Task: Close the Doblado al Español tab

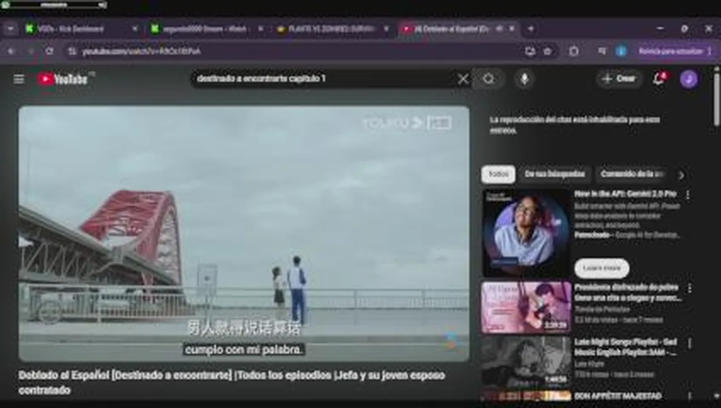Action: point(512,29)
